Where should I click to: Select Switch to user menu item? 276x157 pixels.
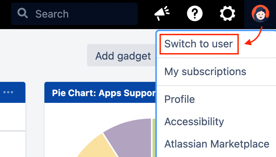[x=199, y=44]
